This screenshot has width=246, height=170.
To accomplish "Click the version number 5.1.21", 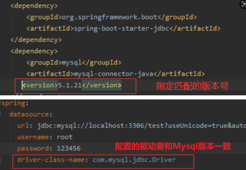I will (x=70, y=85).
